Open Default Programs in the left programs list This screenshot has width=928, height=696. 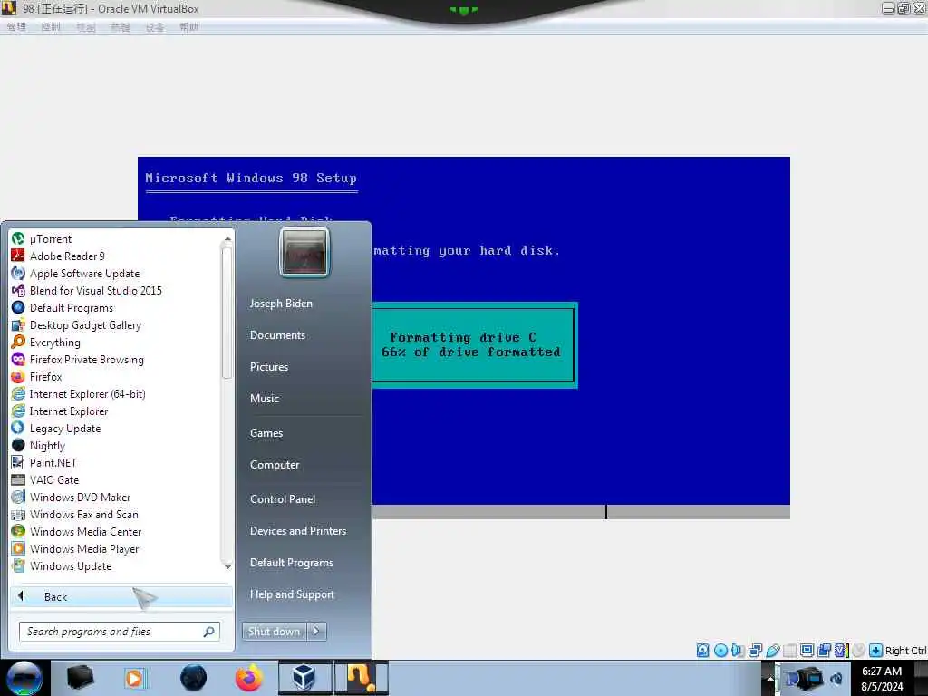[x=63, y=308]
